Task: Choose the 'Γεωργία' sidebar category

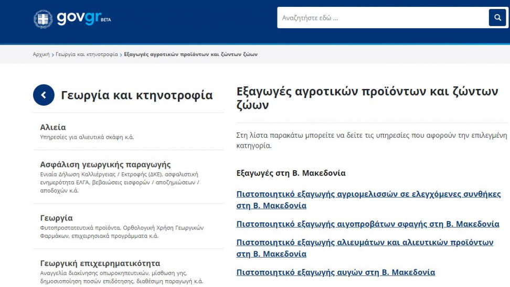Action: pyautogui.click(x=56, y=218)
